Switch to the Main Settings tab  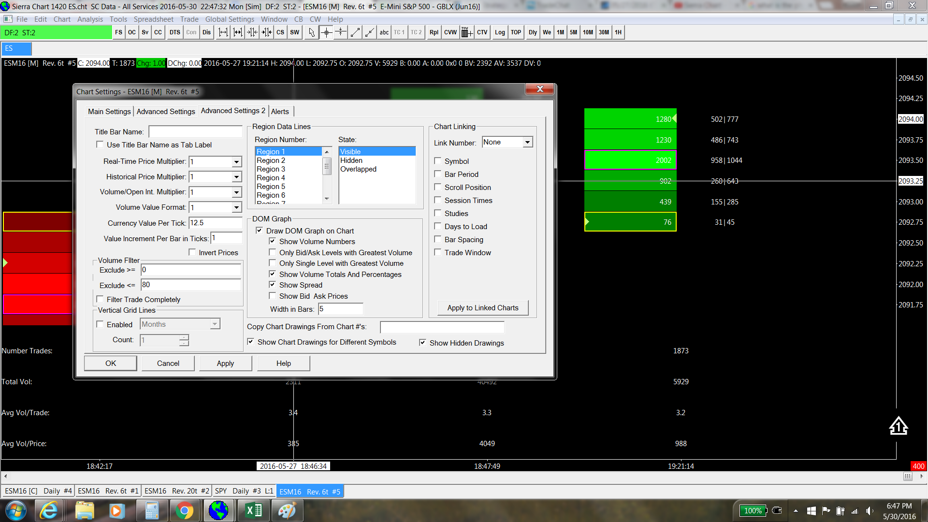109,111
